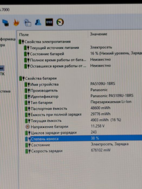This screenshot has width=142, height=189.
Task: Click the Электросеть power source value
Action: tap(101, 48)
